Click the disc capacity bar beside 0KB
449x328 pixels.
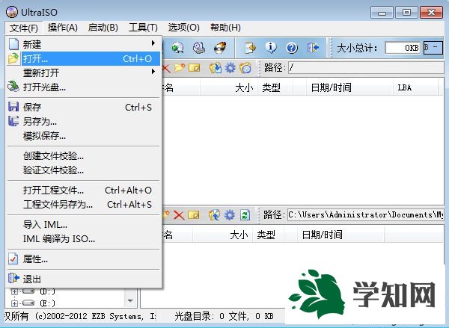tap(433, 48)
